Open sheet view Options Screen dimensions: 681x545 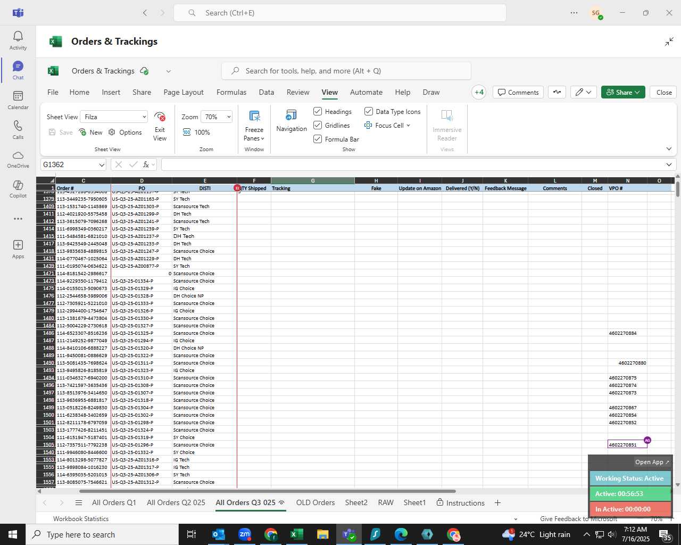[125, 132]
